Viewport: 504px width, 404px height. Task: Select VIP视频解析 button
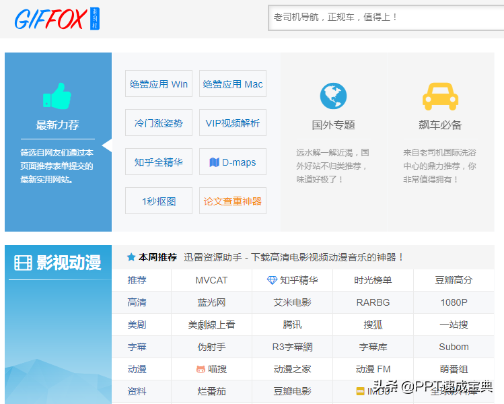233,123
